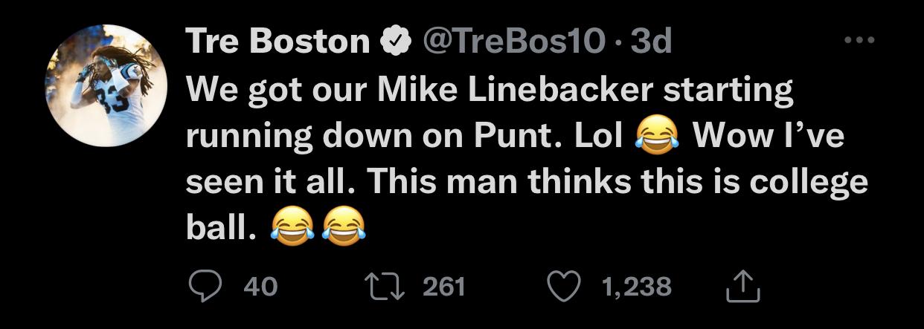The height and width of the screenshot is (329, 924).
Task: Click the 261 retweets count
Action: (443, 287)
